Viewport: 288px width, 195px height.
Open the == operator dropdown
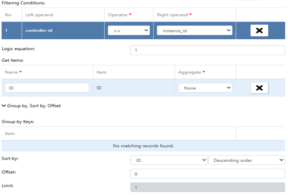(x=129, y=31)
